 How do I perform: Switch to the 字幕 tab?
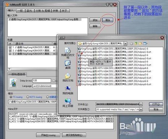[56, 11]
